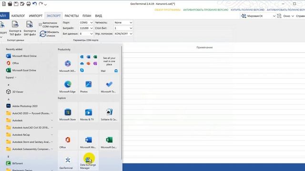This screenshot has width=305, height=171.
Task: Open the Photos tile
Action: click(x=88, y=84)
